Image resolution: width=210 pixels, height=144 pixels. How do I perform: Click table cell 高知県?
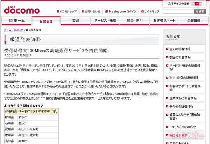[x=11, y=141]
